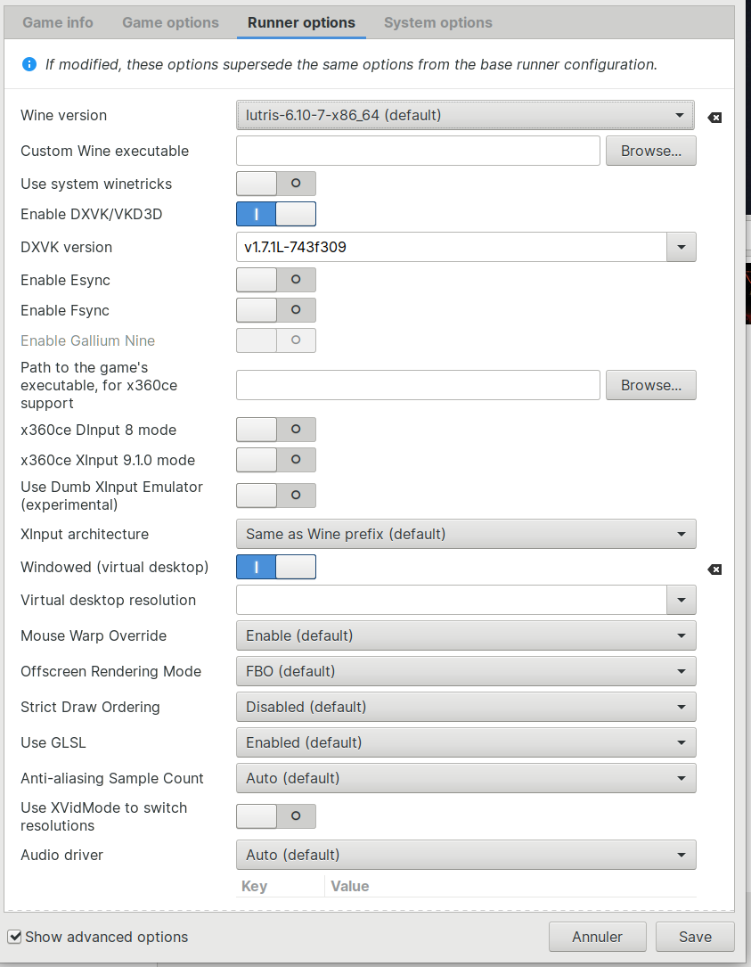Switch to Game options tab
751x967 pixels.
click(170, 22)
